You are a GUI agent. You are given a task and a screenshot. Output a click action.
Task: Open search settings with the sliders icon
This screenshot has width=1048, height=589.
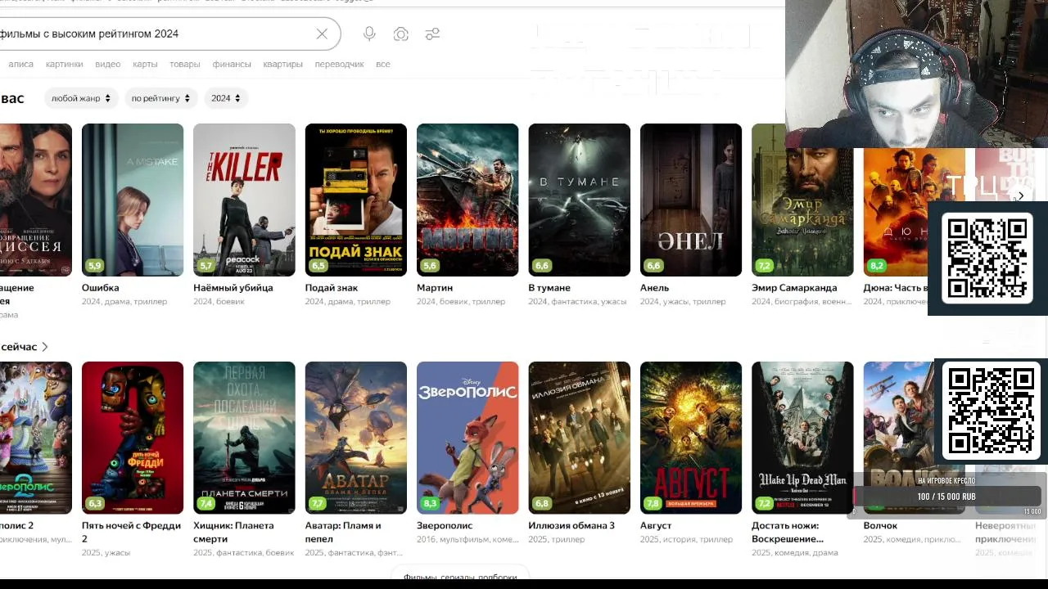pyautogui.click(x=432, y=34)
